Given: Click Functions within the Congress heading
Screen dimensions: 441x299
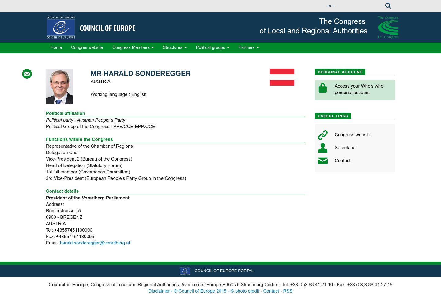Looking at the screenshot, I should click(79, 139).
